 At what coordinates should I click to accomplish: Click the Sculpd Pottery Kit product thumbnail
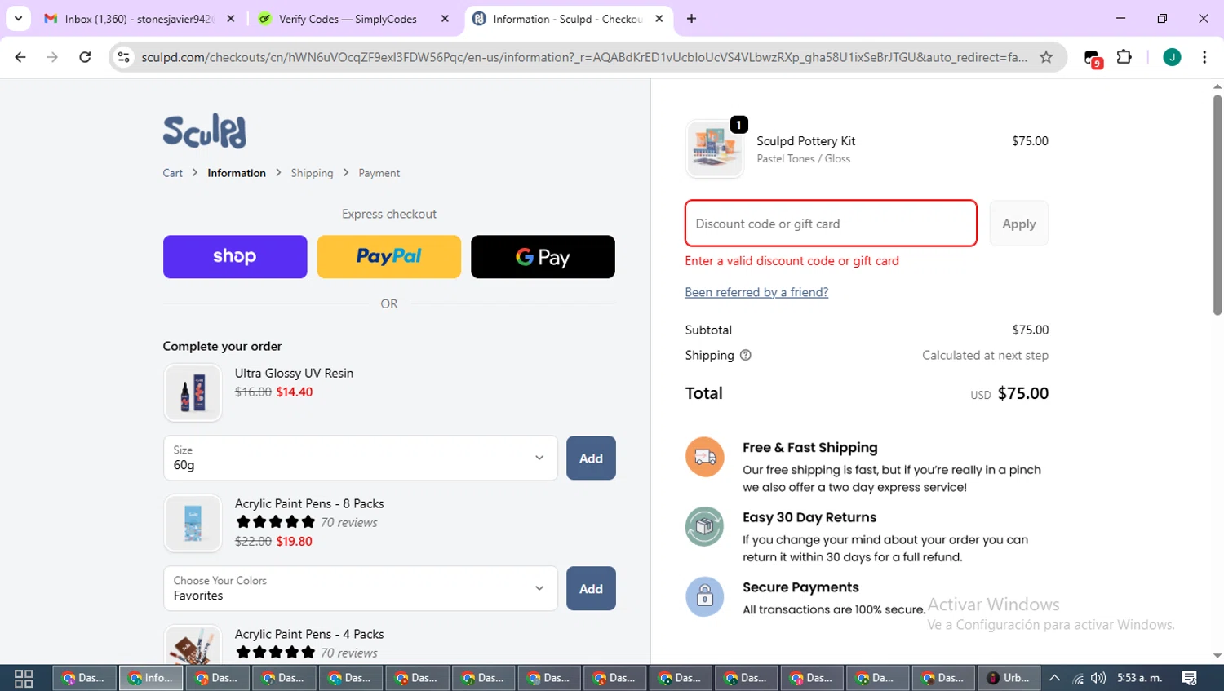(x=715, y=149)
